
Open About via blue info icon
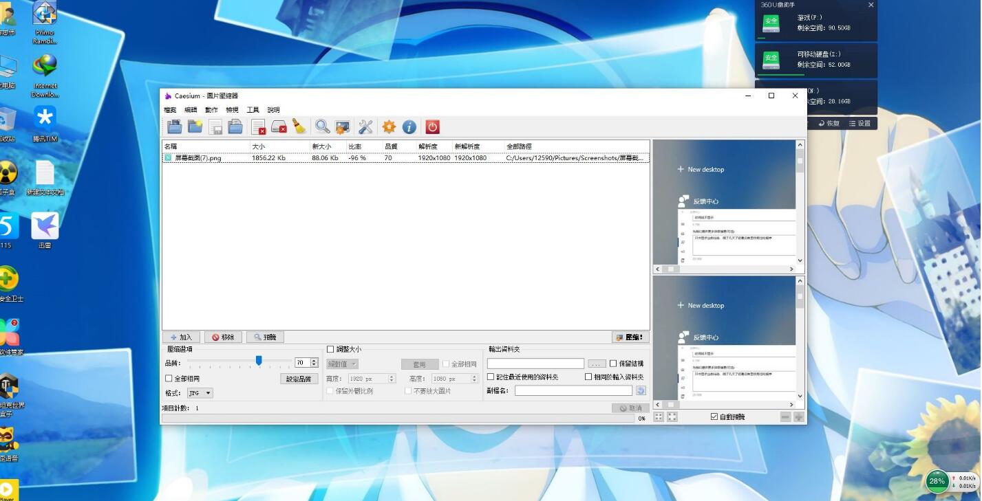pyautogui.click(x=409, y=126)
